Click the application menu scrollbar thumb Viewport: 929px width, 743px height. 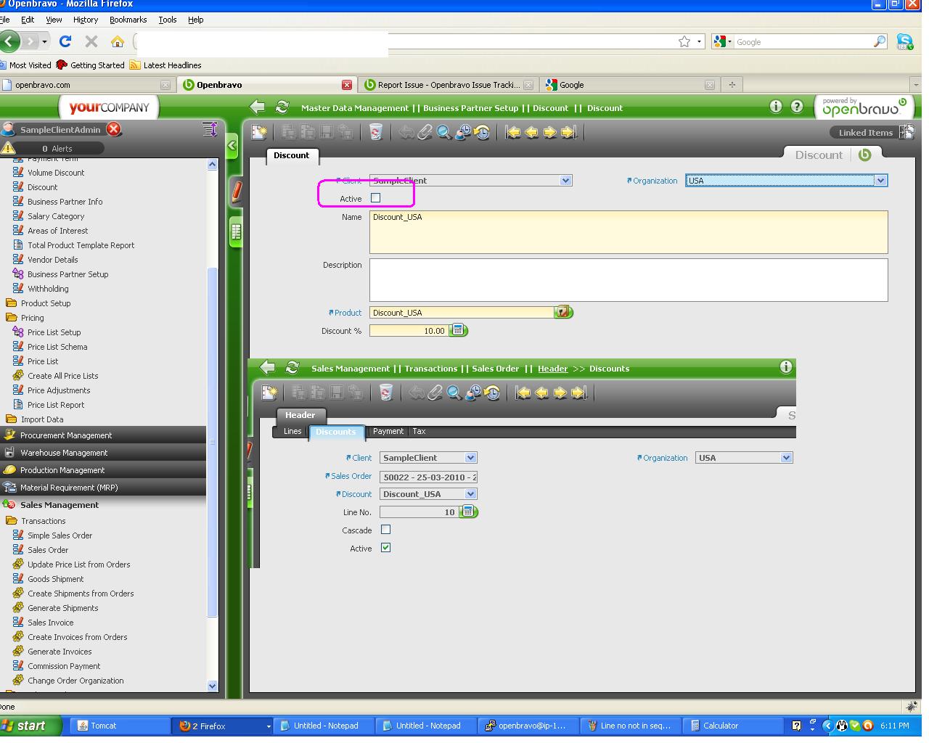pos(212,443)
